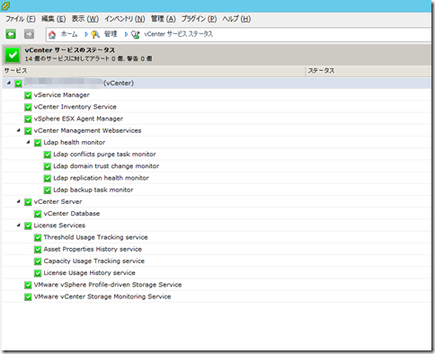The height and width of the screenshot is (354, 435).
Task: Click status icon of vCenter Server
Action: point(28,202)
